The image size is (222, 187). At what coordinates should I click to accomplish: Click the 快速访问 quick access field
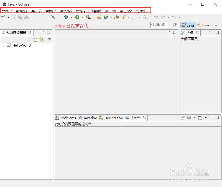click(159, 25)
